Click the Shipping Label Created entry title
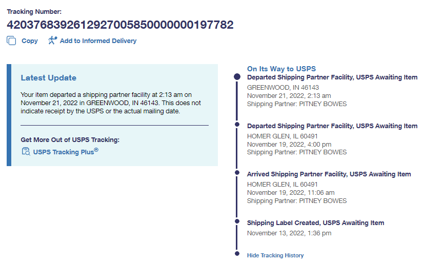Image resolution: width=444 pixels, height=263 pixels. coord(315,223)
